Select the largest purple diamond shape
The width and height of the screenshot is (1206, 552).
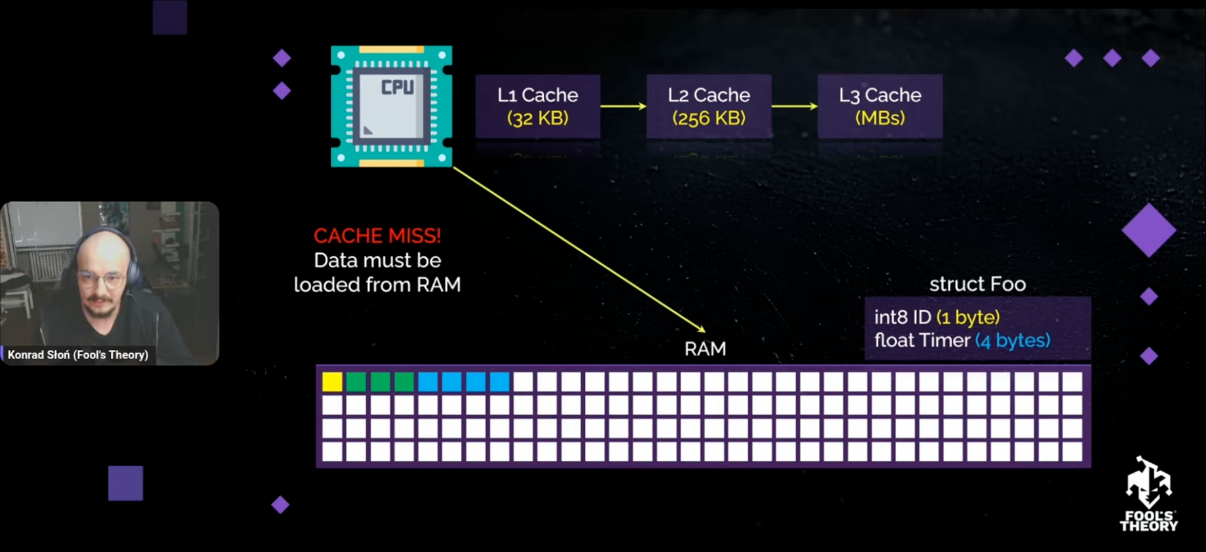[x=1148, y=230]
